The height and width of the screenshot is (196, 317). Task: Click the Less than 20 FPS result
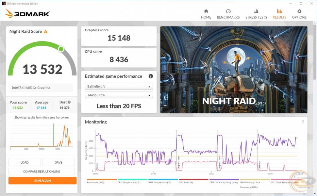pyautogui.click(x=119, y=106)
